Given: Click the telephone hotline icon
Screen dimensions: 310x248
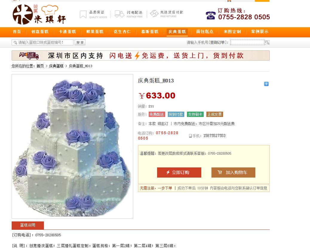Looking at the screenshot, I should click(211, 15).
